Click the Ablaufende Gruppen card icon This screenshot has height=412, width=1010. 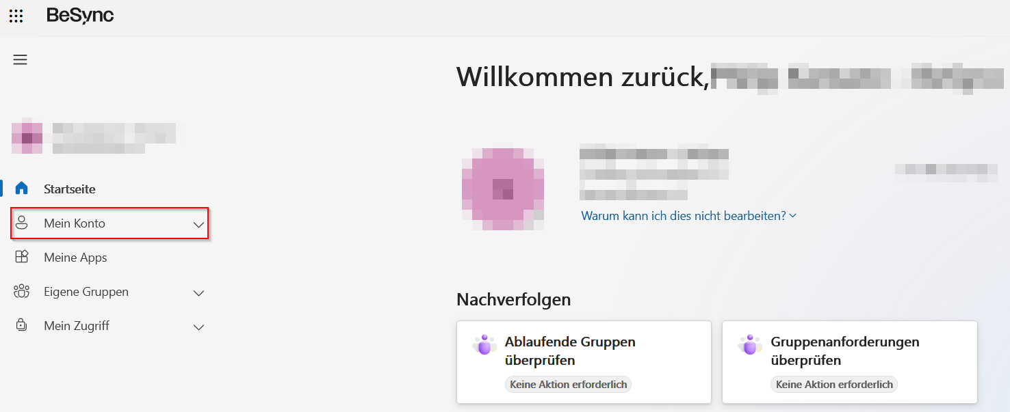[x=484, y=345]
